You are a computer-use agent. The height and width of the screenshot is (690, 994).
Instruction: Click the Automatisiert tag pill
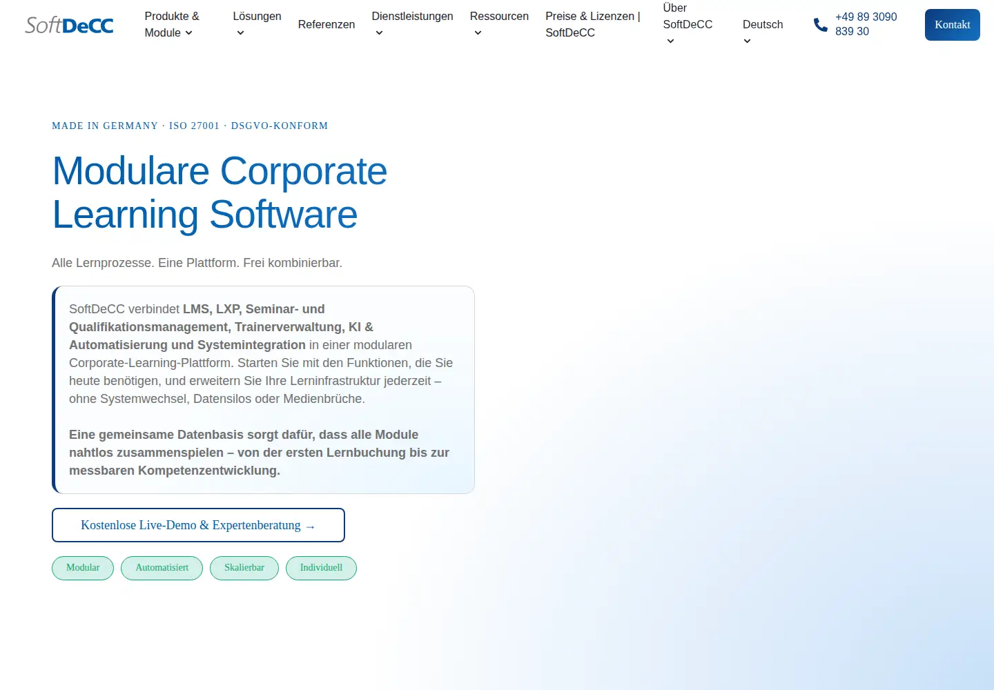(162, 568)
